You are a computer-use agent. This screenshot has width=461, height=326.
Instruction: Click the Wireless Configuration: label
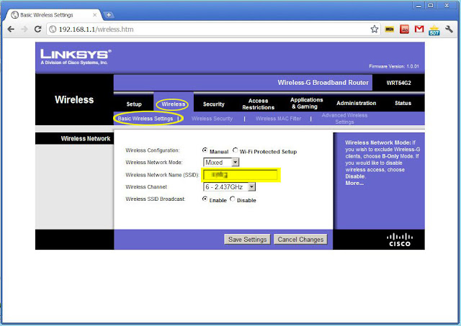coord(152,150)
